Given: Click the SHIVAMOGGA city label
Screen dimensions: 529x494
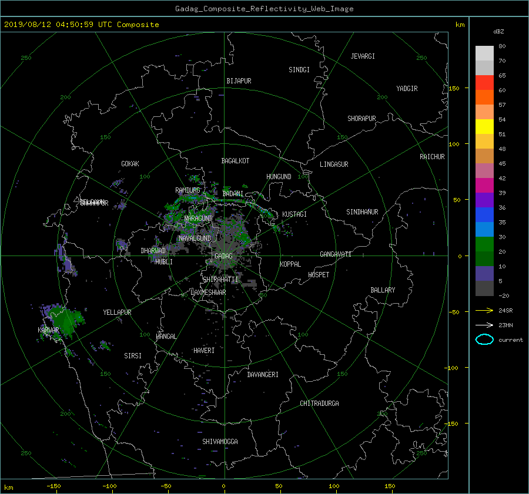Looking at the screenshot, I should pos(220,442).
